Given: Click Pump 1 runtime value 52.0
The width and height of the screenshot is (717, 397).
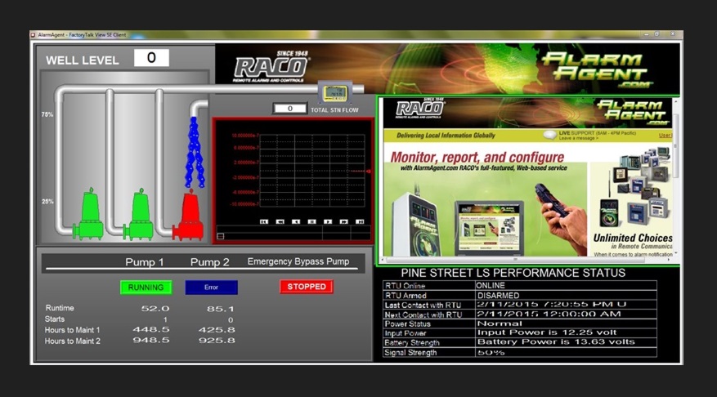Looking at the screenshot, I should [155, 309].
